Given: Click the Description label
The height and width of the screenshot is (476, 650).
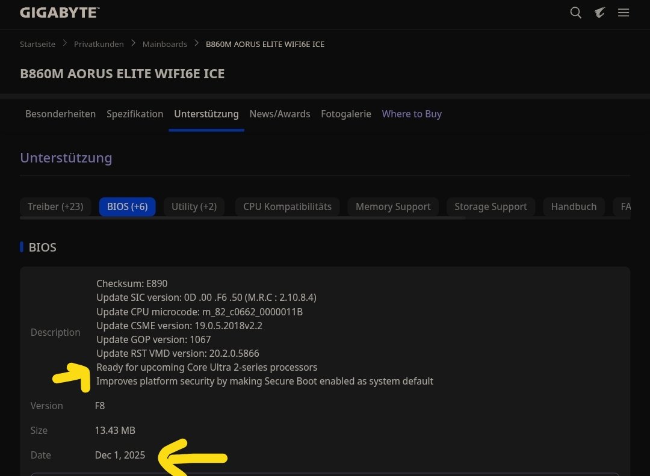Looking at the screenshot, I should pos(55,332).
